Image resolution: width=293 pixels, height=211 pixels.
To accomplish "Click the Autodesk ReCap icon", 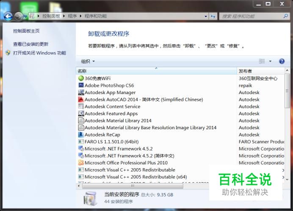I will click(81, 134).
